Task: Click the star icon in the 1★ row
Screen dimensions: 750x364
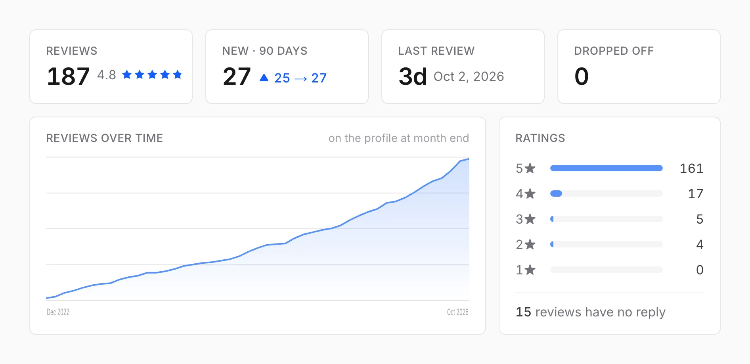Action: click(530, 270)
